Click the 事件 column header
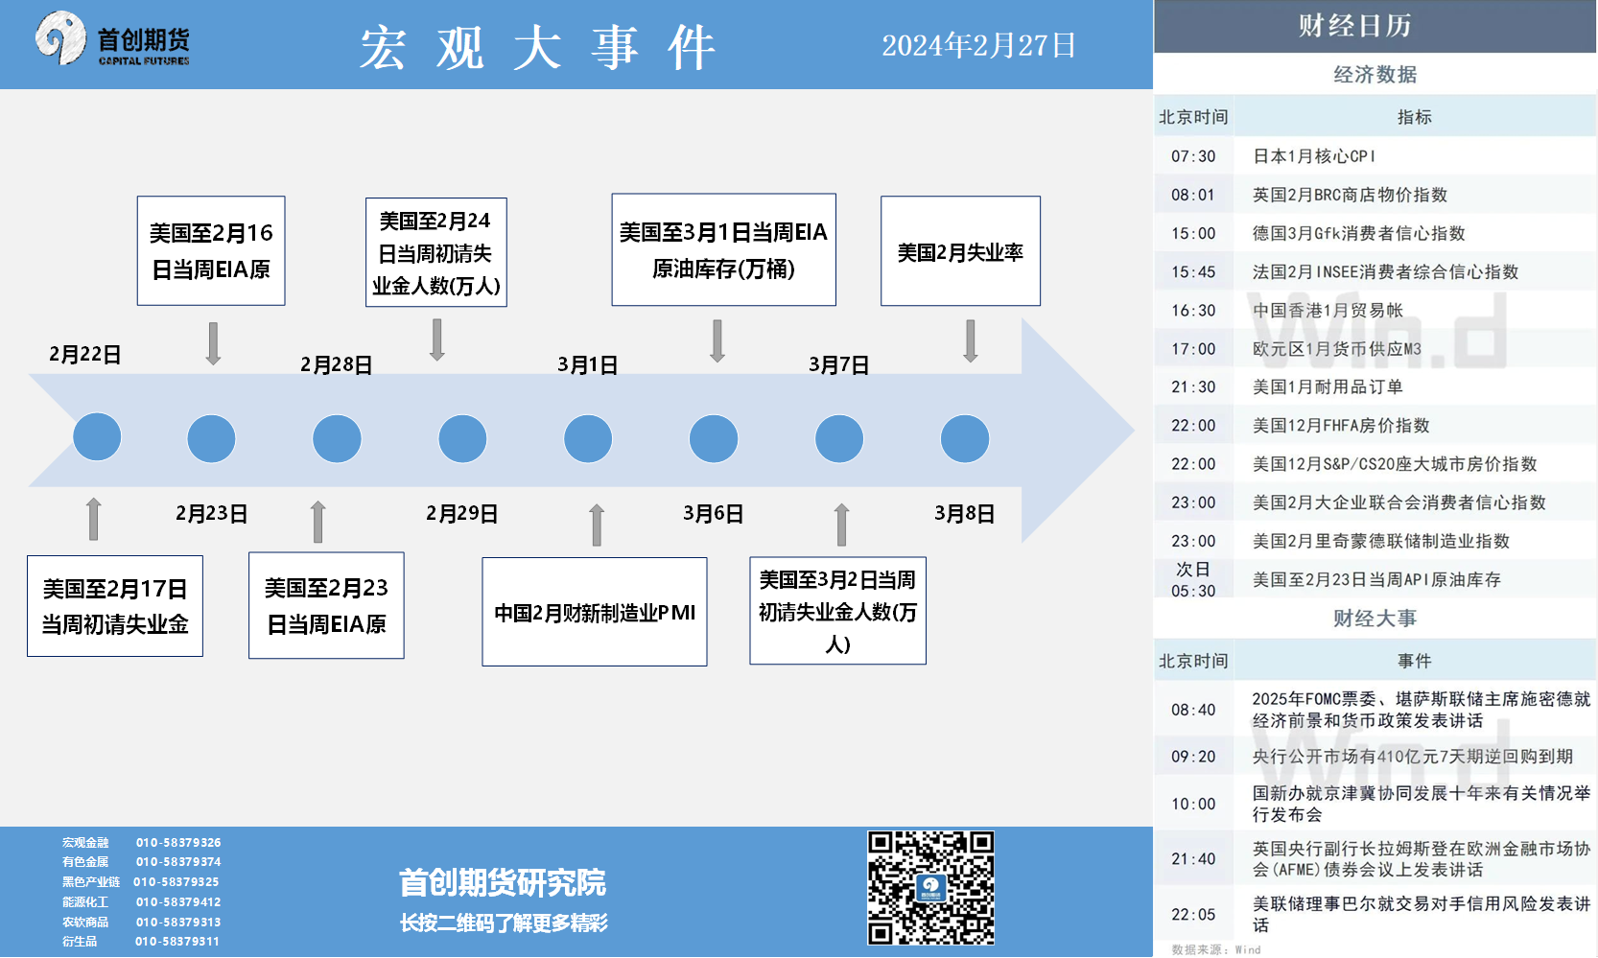 tap(1415, 661)
